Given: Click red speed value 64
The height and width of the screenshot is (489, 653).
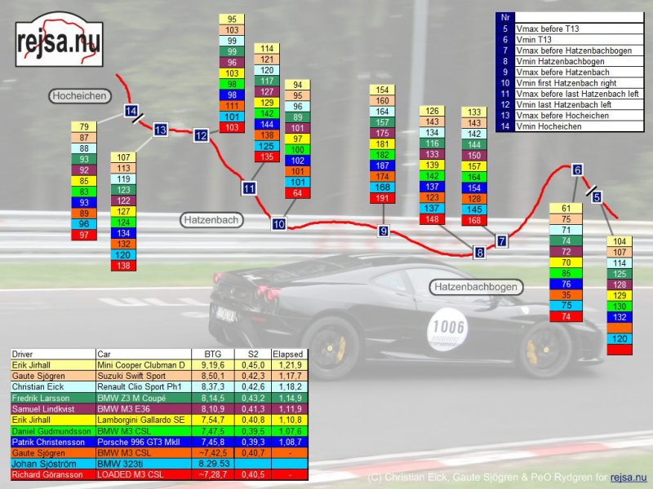Looking at the screenshot, I should click(x=297, y=193).
